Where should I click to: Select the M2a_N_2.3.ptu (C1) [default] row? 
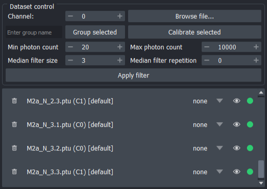click(130, 101)
